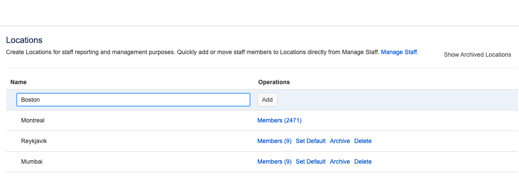
Task: Archive the Mumbai location
Action: tap(340, 162)
